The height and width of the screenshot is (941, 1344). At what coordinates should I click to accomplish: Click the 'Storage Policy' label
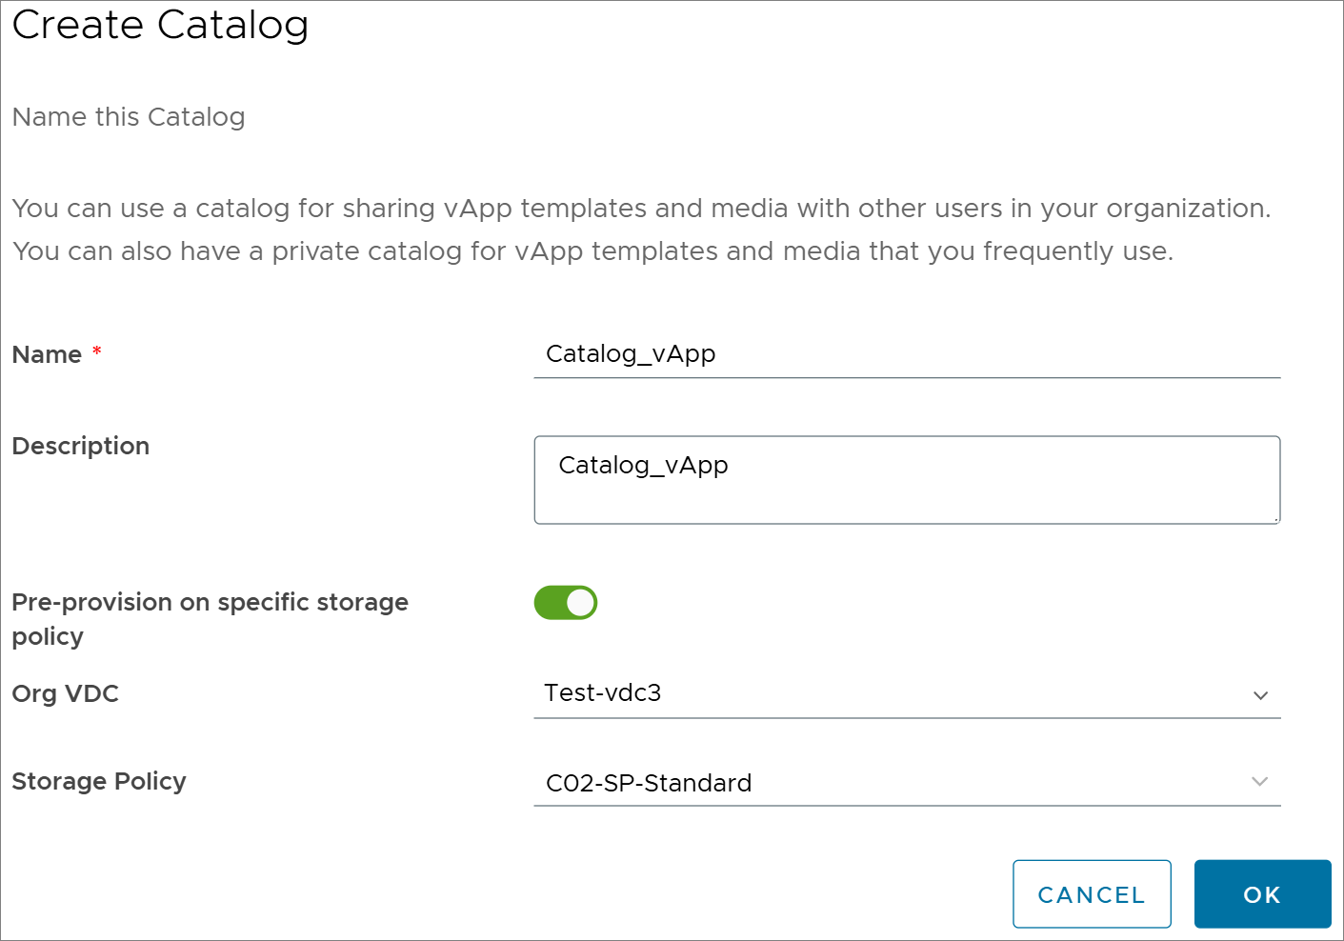99,781
